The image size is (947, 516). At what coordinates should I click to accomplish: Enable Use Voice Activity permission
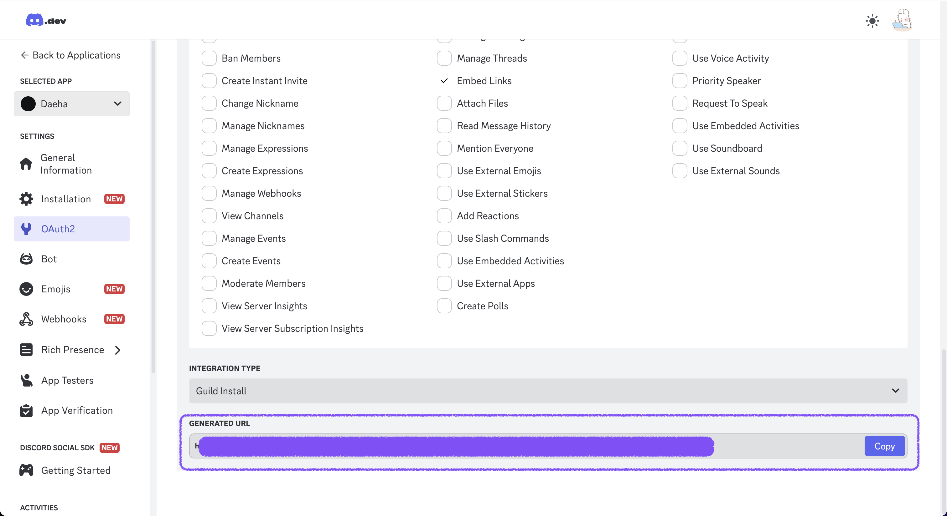click(x=679, y=58)
